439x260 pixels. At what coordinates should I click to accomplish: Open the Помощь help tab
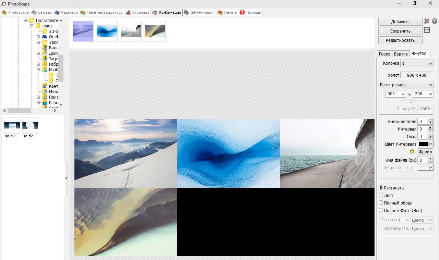(250, 12)
